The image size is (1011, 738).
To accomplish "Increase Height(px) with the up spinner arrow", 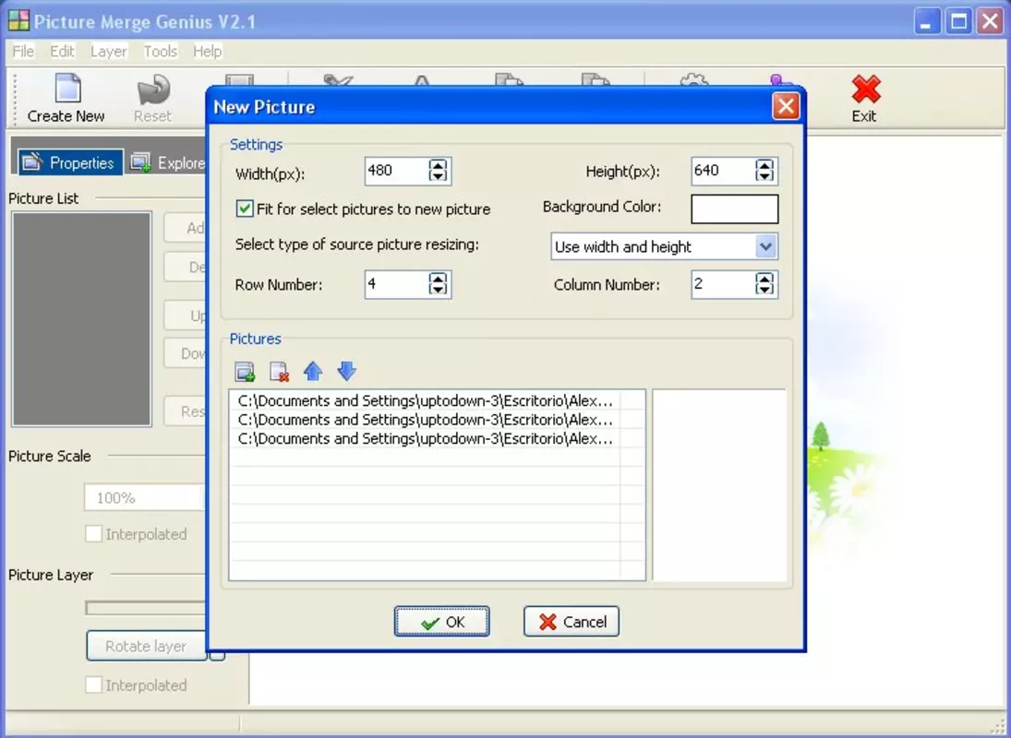I will pyautogui.click(x=764, y=165).
